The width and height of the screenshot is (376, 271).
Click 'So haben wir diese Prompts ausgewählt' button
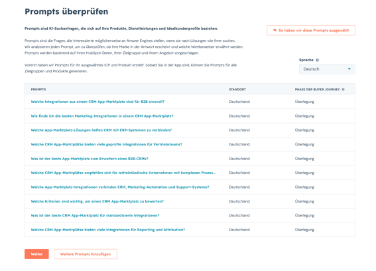(311, 31)
